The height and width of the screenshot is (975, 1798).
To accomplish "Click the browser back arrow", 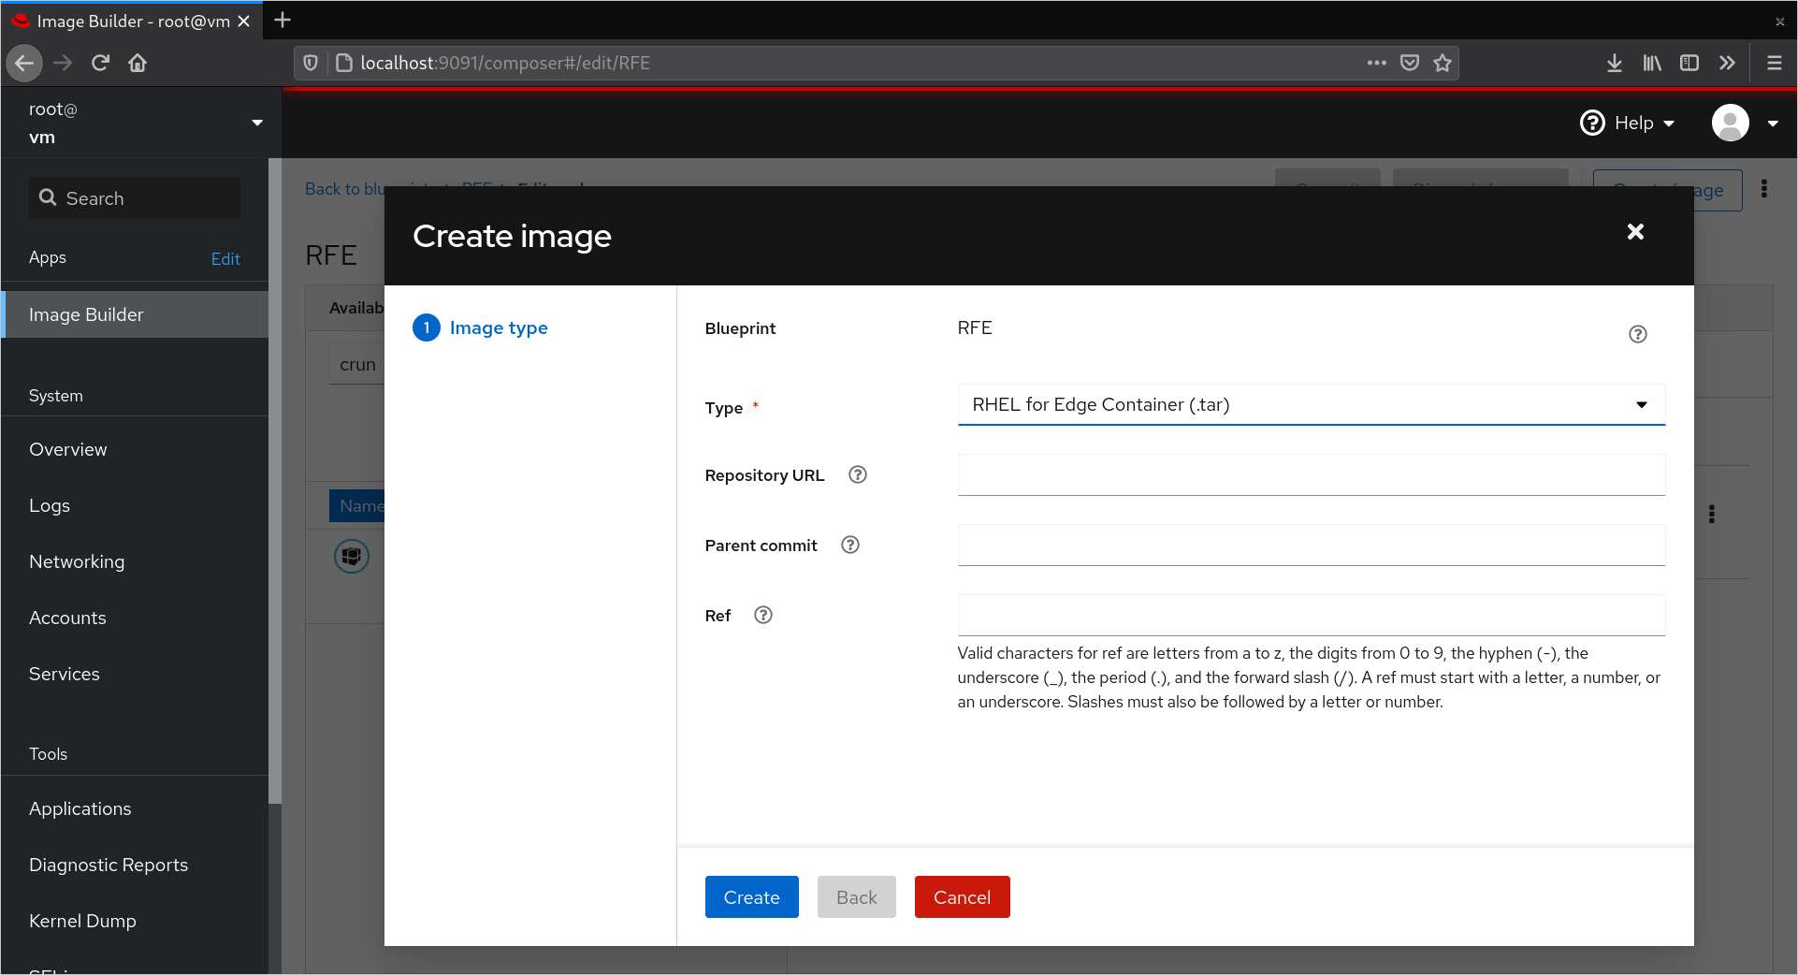I will (25, 63).
